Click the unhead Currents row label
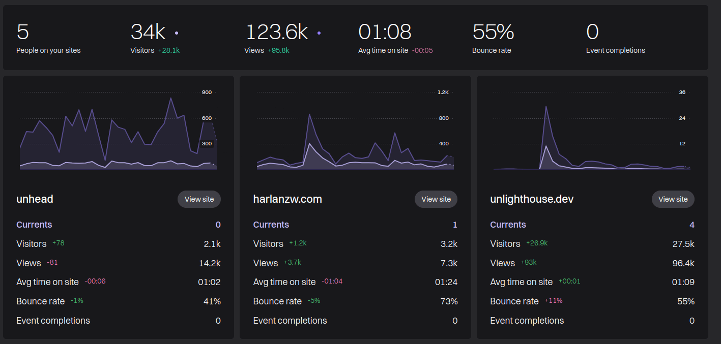 tap(34, 225)
